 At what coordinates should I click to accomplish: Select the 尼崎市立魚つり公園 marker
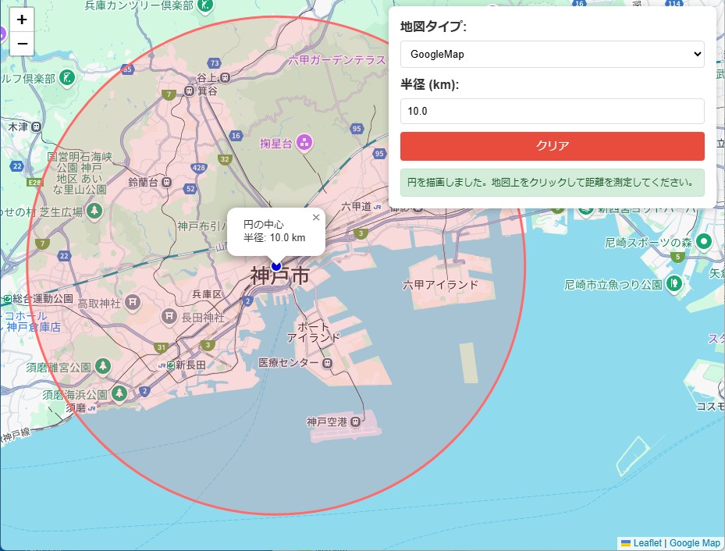click(673, 283)
